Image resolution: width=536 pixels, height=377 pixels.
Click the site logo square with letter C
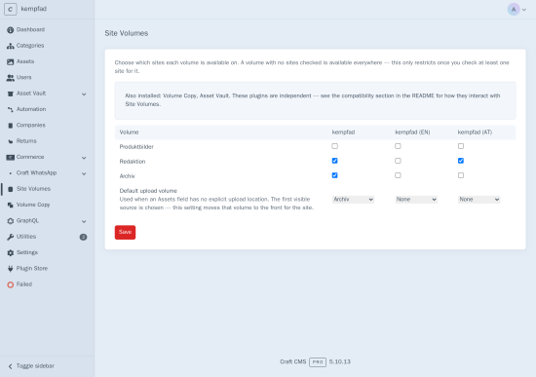pos(11,9)
